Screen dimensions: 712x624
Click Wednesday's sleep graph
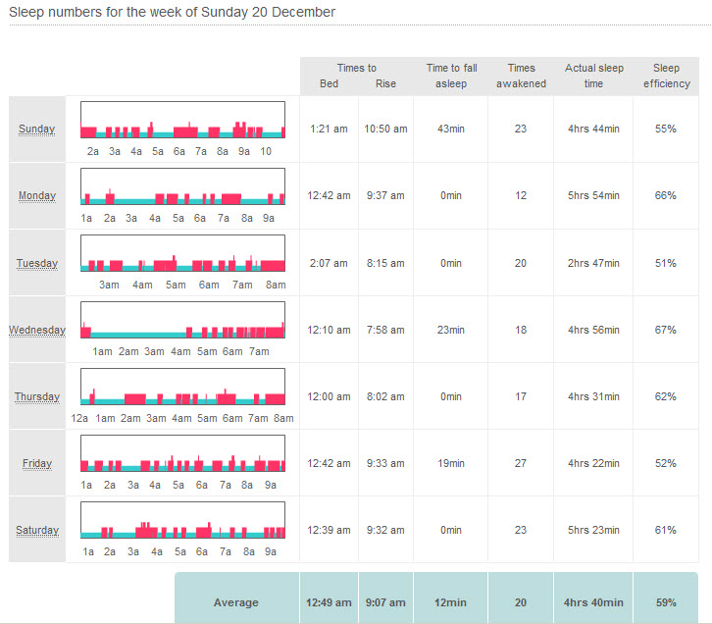point(182,320)
